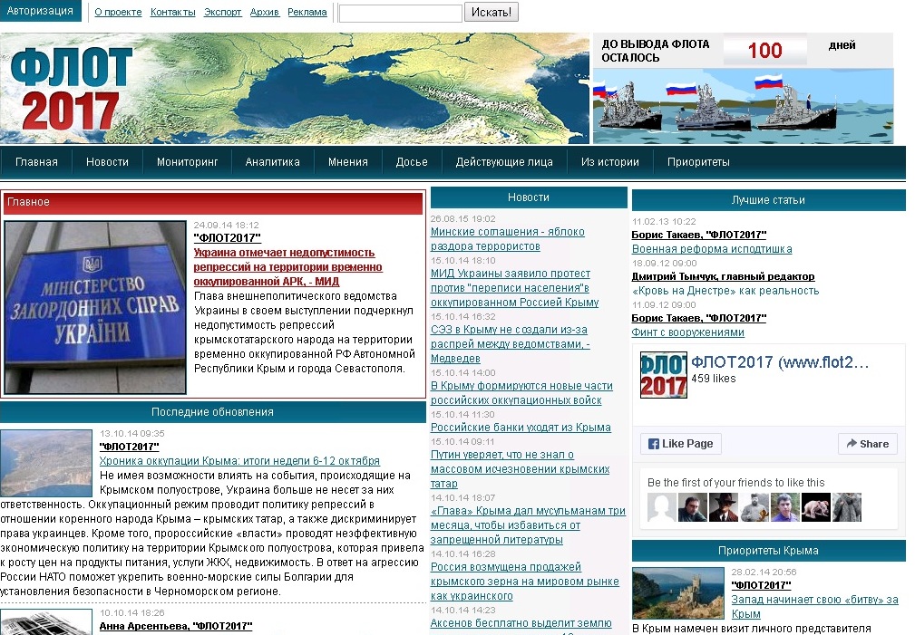
Task: Open Хроника оккупации Крыма weekly summary link
Action: coord(239,461)
